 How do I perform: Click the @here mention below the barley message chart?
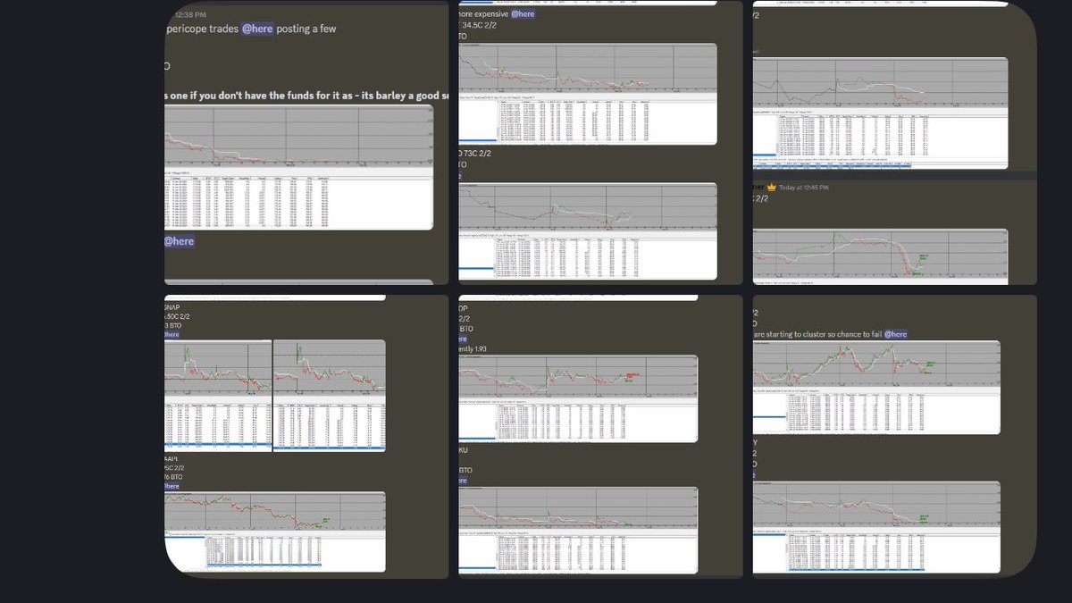pyautogui.click(x=179, y=241)
